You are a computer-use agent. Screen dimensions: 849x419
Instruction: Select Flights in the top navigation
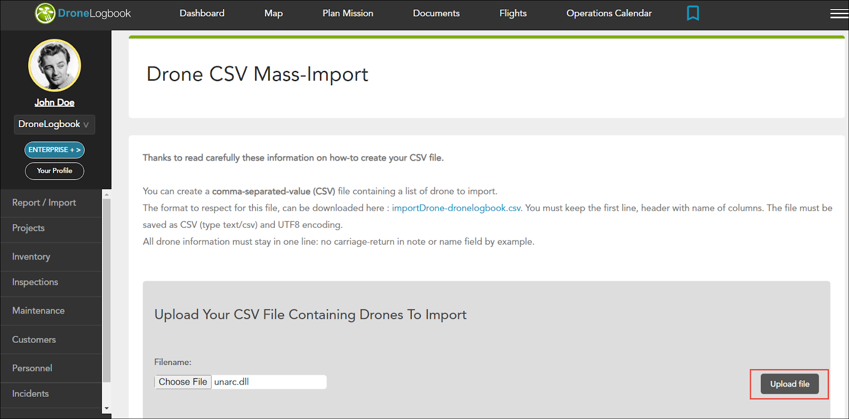coord(513,13)
